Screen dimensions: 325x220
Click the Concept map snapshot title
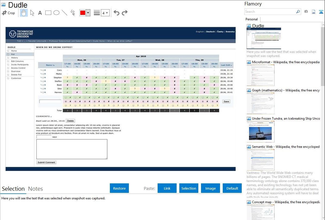click(286, 202)
